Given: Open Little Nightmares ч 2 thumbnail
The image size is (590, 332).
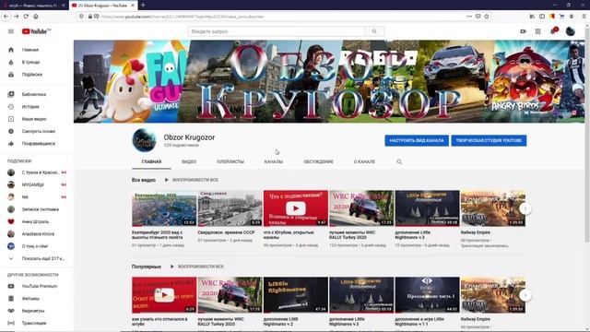Looking at the screenshot, I should 296,295.
